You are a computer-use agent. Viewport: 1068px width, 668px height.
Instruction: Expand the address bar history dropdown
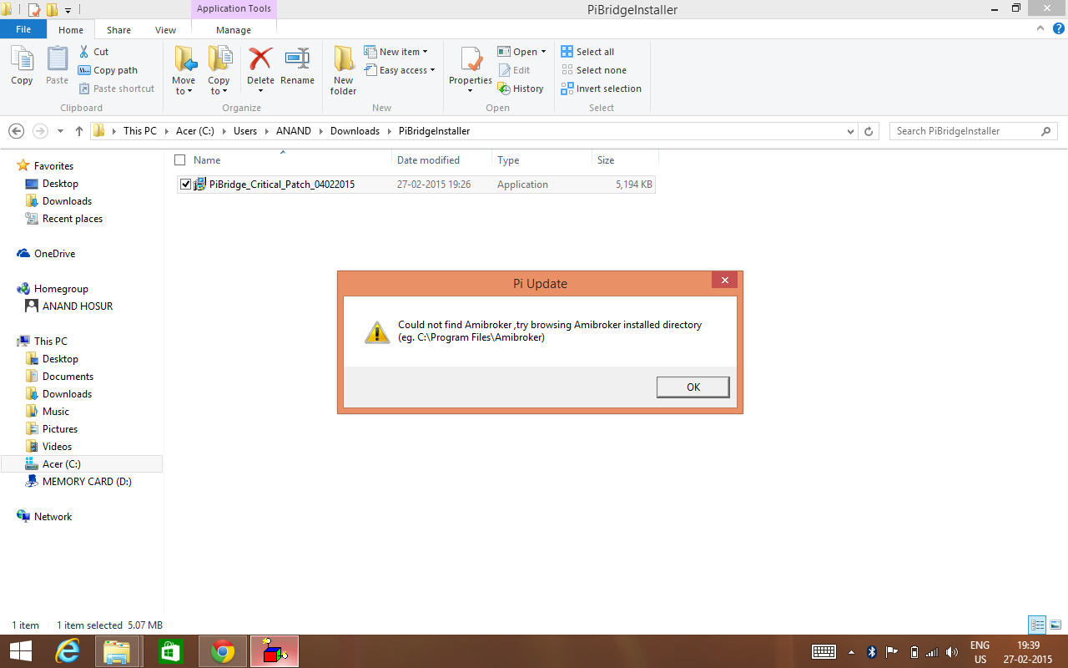[850, 131]
